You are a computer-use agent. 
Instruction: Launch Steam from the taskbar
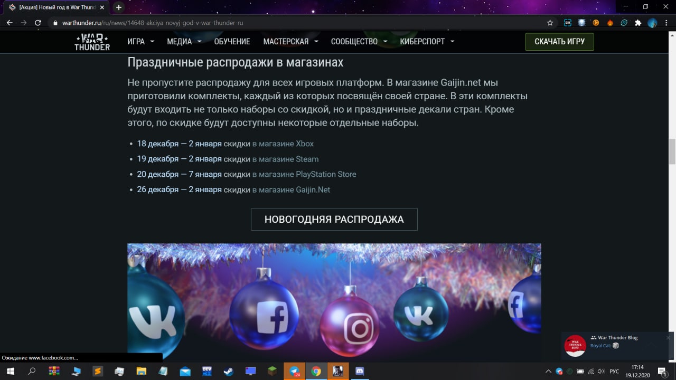pos(228,371)
